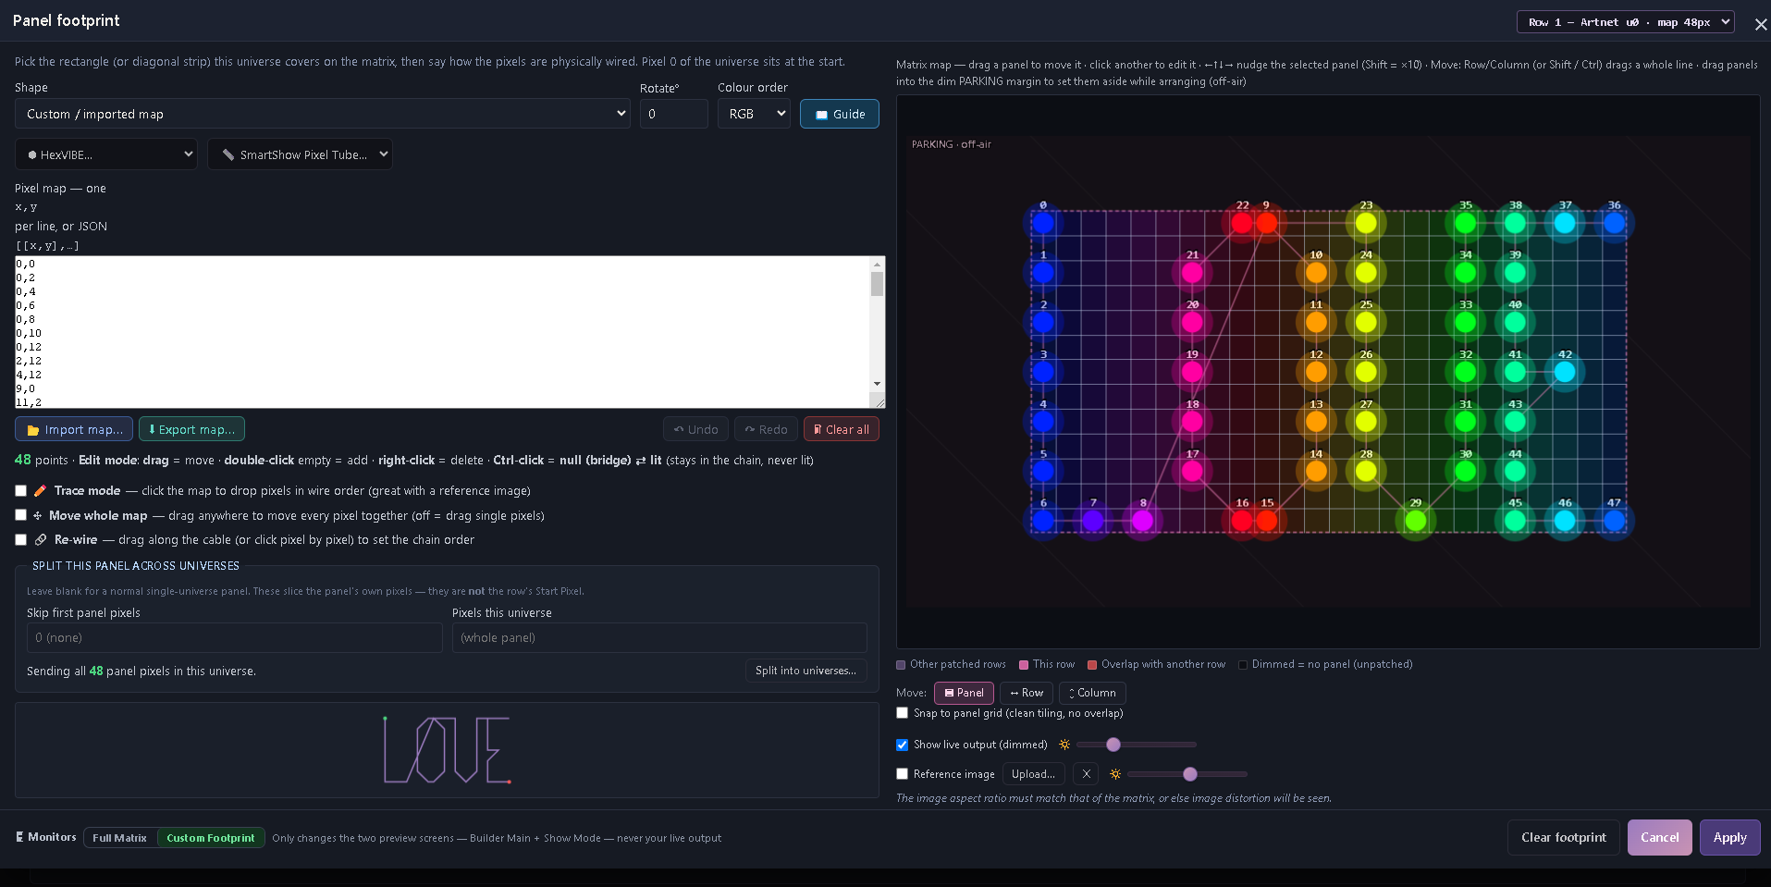
Task: Click the LOVE shape preview thumbnail
Action: point(447,750)
